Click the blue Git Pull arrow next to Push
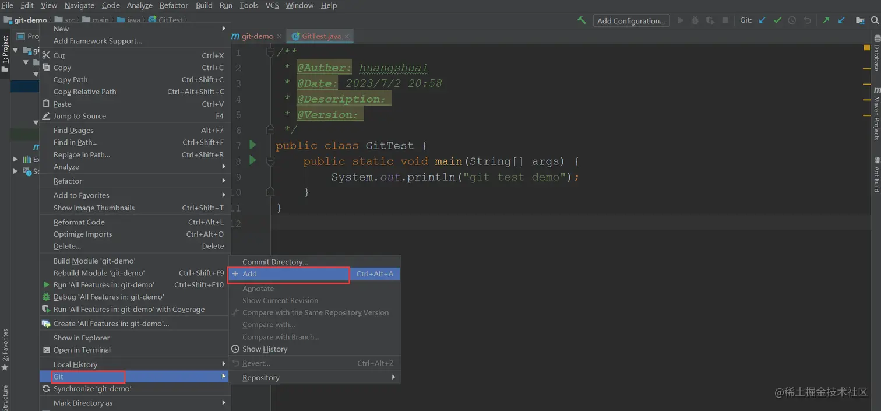 (x=841, y=20)
